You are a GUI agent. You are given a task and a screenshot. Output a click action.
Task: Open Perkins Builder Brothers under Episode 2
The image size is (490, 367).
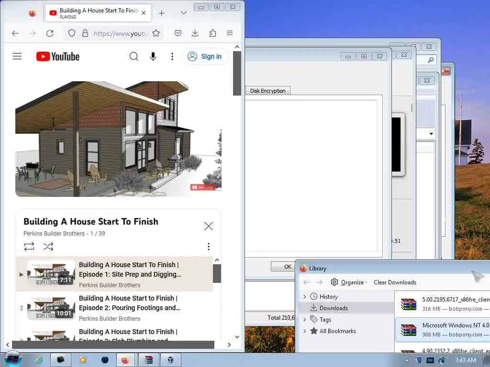(110, 319)
